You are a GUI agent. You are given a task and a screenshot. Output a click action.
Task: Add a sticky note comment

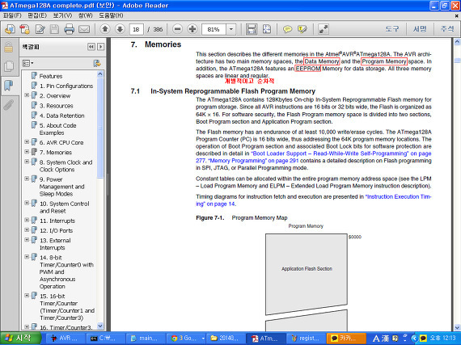(x=288, y=29)
